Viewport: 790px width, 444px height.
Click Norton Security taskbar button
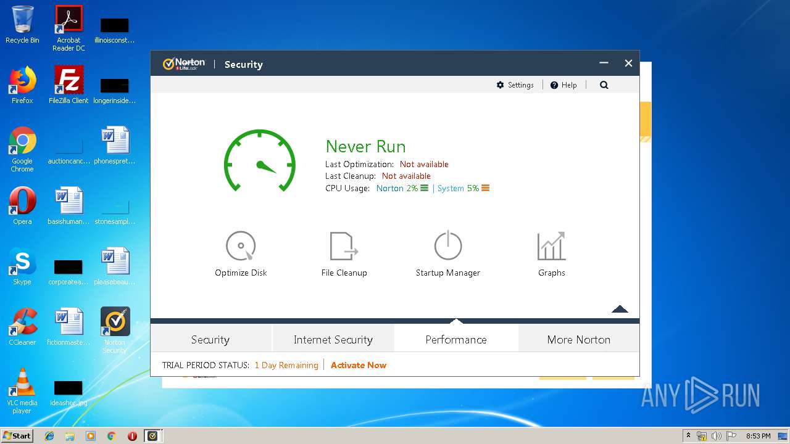point(153,436)
